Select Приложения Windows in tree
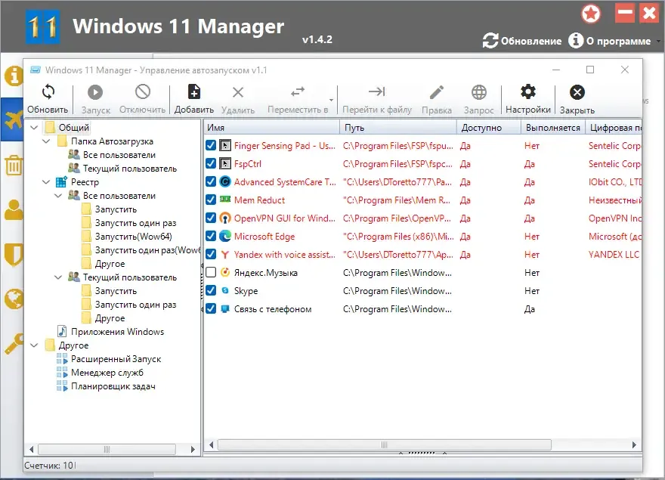The image size is (665, 480). 117,332
